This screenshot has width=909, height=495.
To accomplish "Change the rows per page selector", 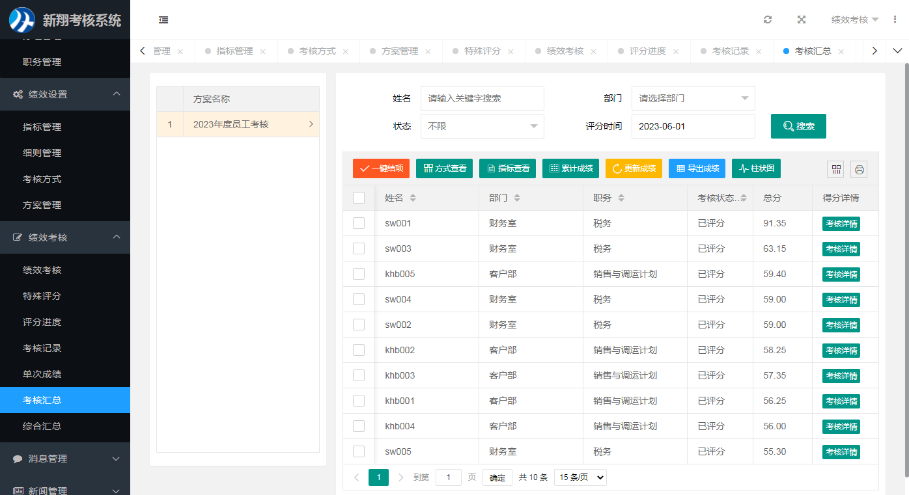I will click(x=580, y=477).
